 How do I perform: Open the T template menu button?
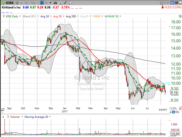177,3
